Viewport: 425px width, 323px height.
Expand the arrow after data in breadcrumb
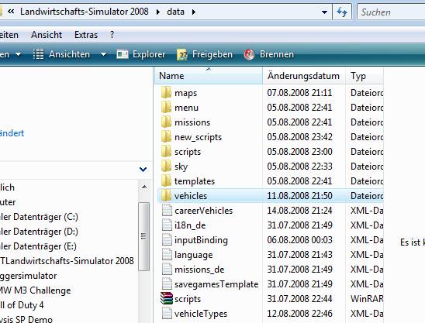[194, 12]
